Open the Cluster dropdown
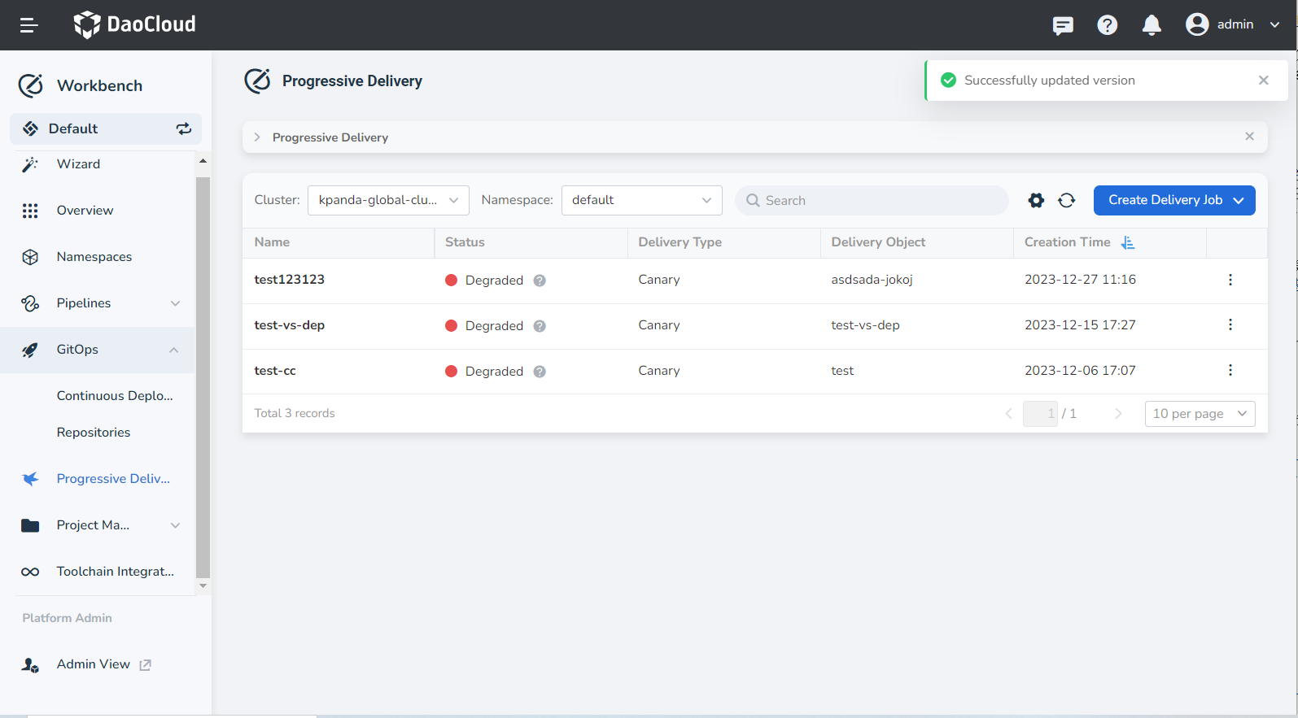The image size is (1298, 718). (x=388, y=200)
